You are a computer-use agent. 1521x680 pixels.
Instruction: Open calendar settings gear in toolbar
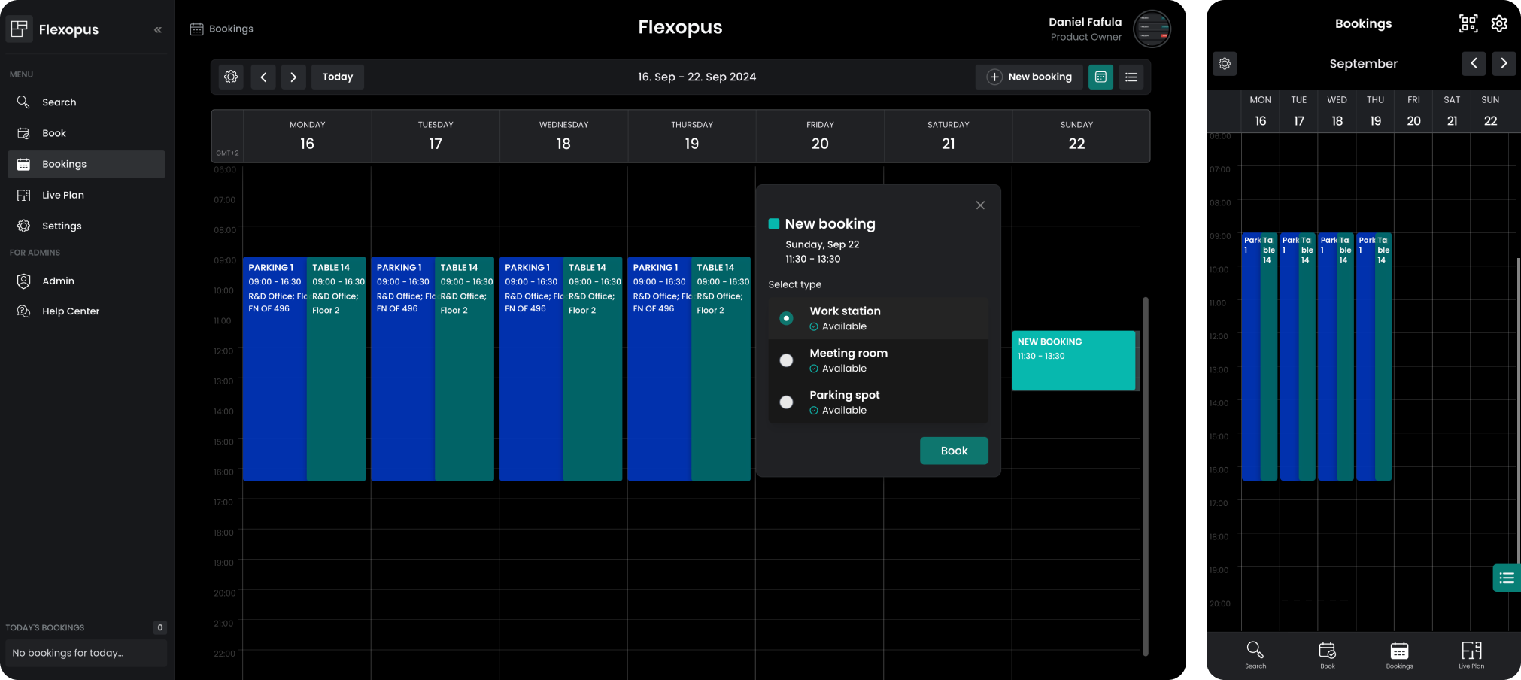pos(231,77)
